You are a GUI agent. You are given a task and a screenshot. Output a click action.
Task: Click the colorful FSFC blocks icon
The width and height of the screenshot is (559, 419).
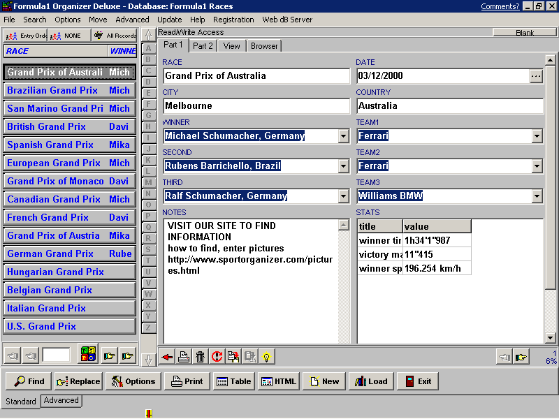(87, 355)
